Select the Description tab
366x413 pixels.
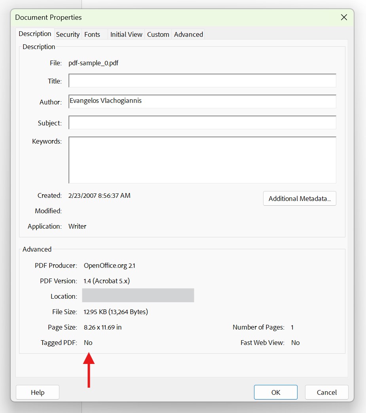pyautogui.click(x=35, y=34)
